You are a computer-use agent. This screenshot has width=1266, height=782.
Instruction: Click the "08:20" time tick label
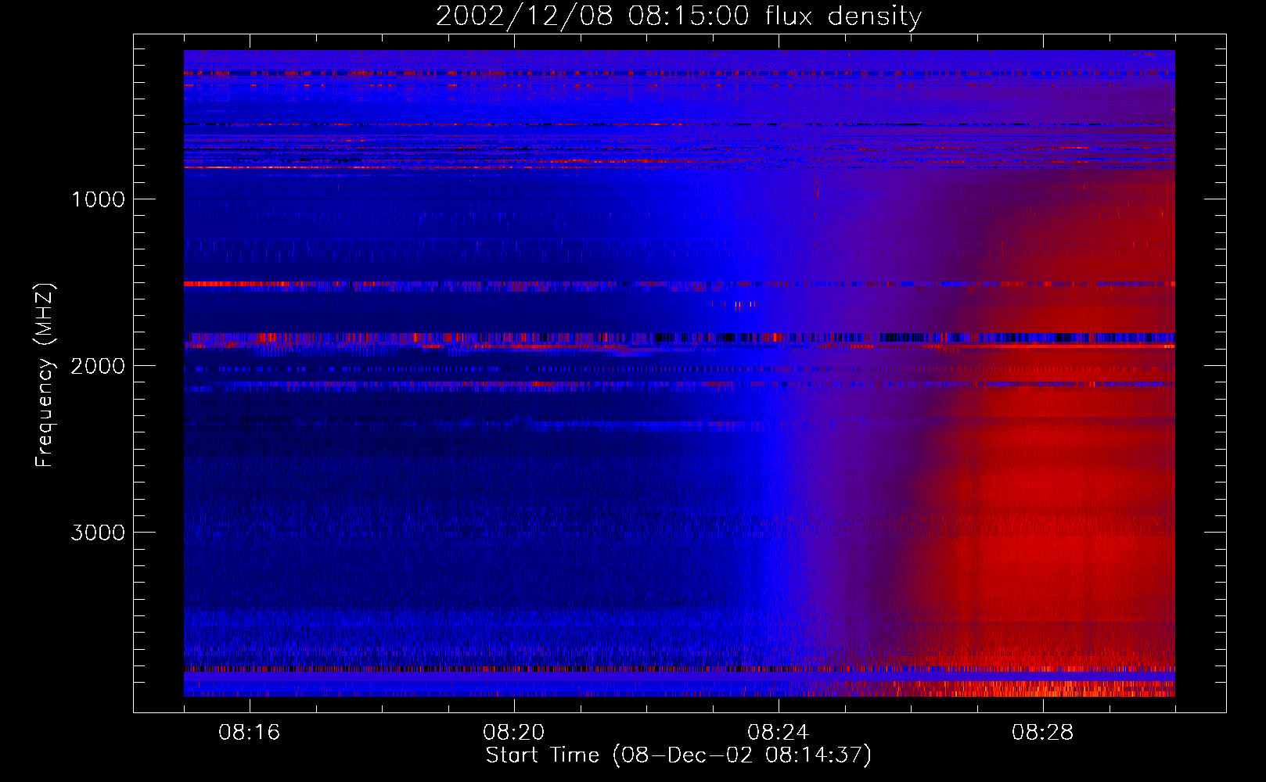[514, 733]
